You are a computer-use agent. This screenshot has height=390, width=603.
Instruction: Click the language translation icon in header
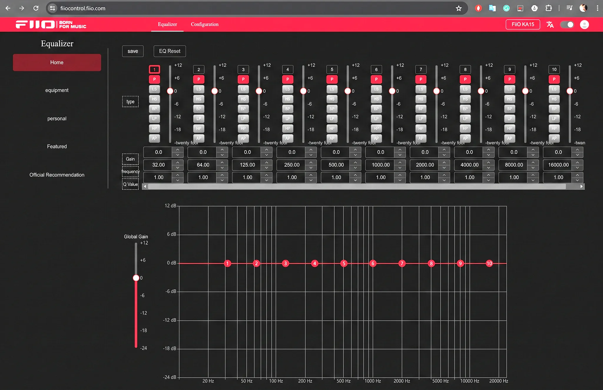coord(550,24)
